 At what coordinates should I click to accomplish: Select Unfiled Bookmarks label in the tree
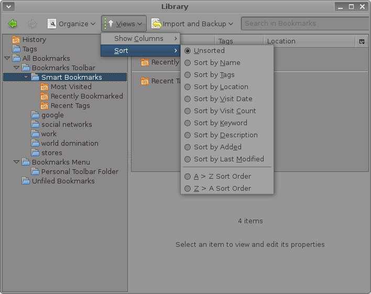[63, 181]
